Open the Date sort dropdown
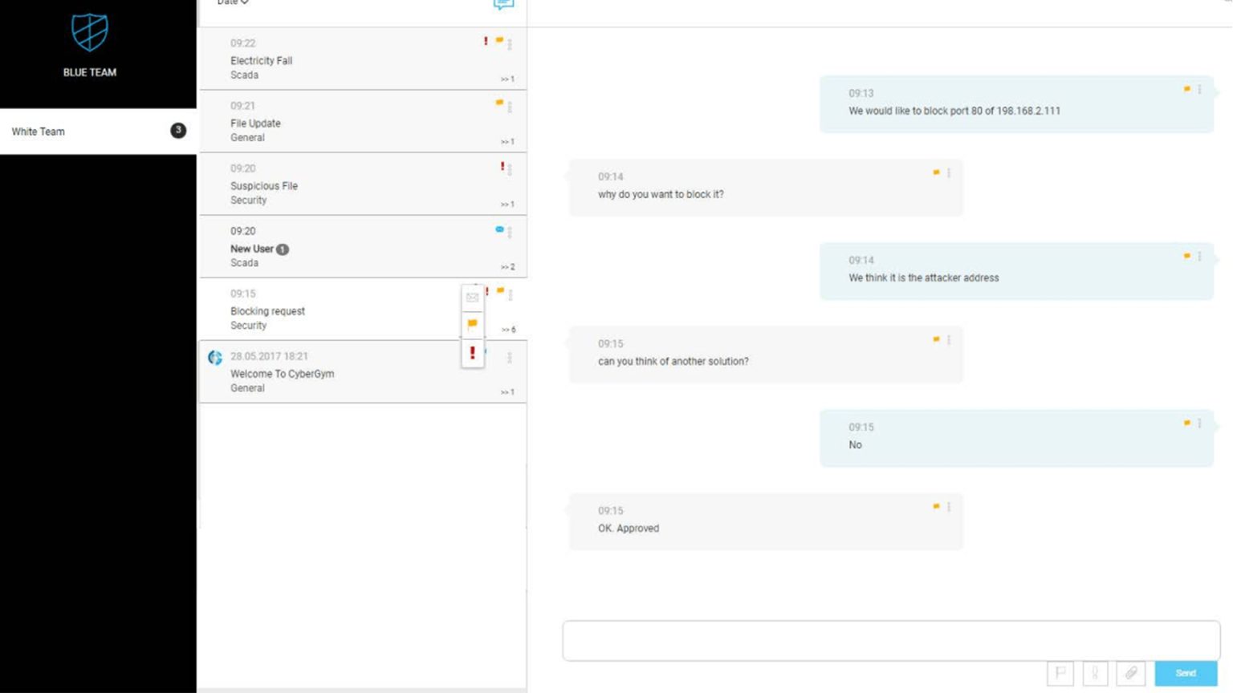 point(233,2)
